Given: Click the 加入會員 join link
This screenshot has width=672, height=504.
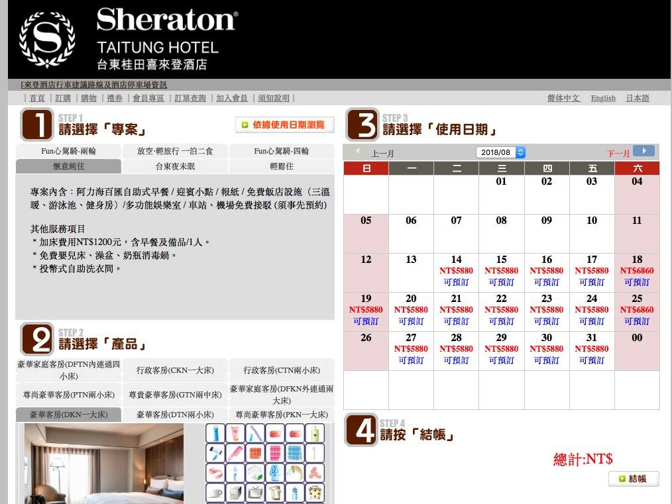Looking at the screenshot, I should [x=232, y=98].
